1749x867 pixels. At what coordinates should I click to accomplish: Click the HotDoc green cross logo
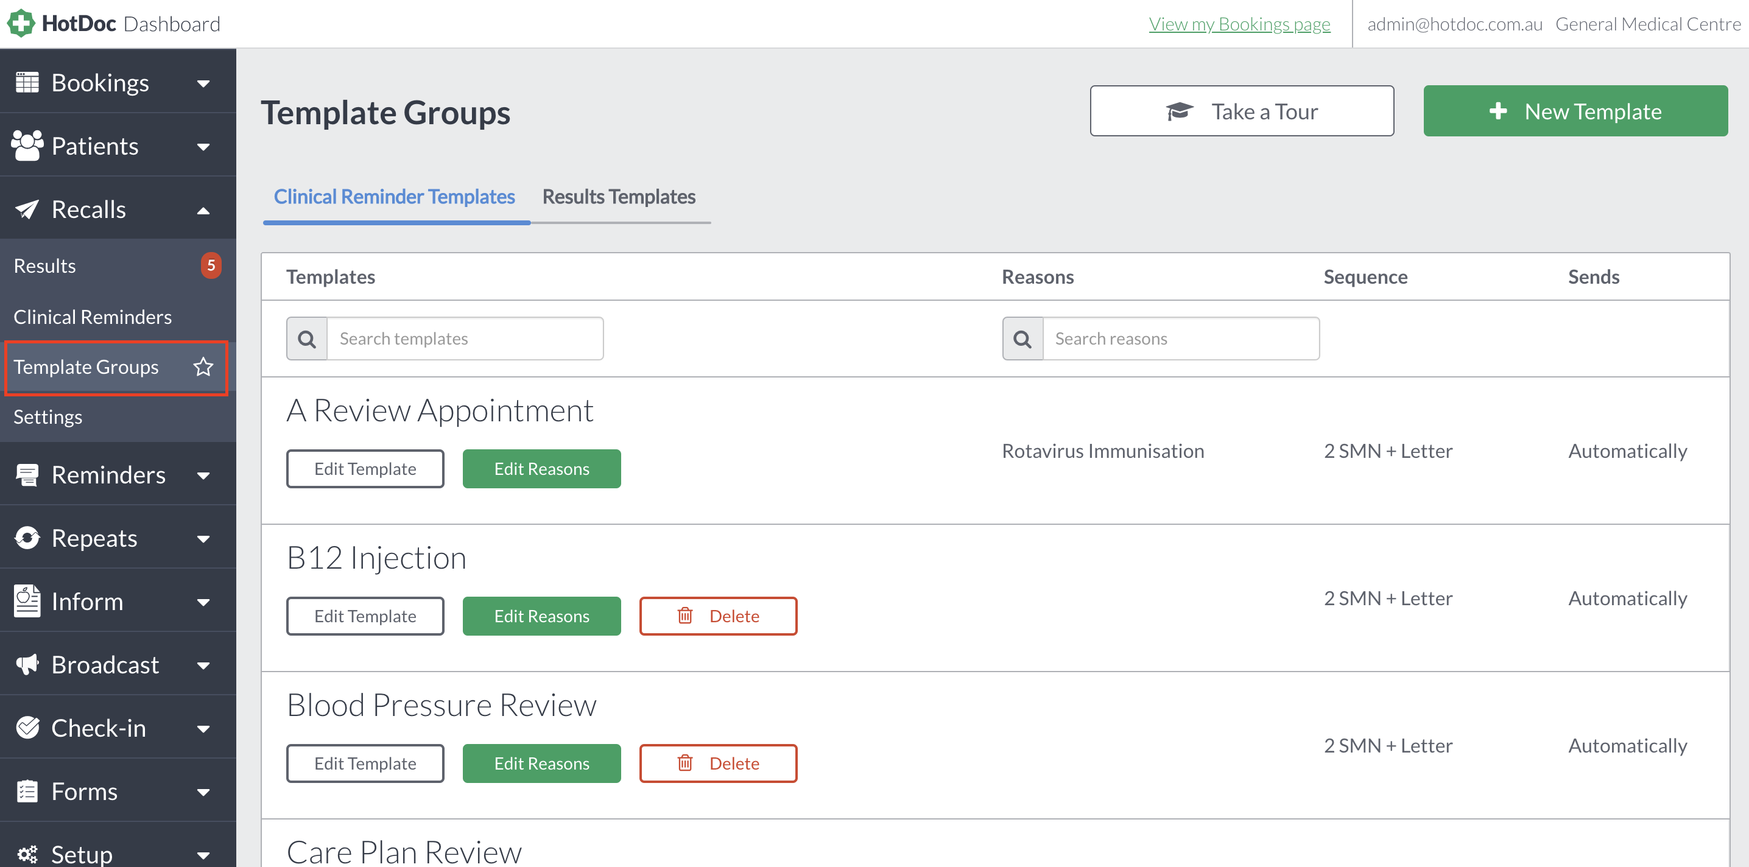pos(21,23)
